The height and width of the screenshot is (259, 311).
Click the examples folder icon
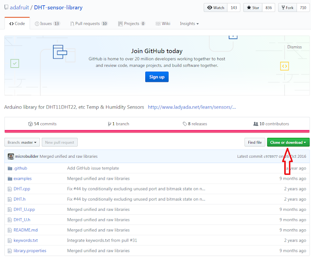click(10, 179)
